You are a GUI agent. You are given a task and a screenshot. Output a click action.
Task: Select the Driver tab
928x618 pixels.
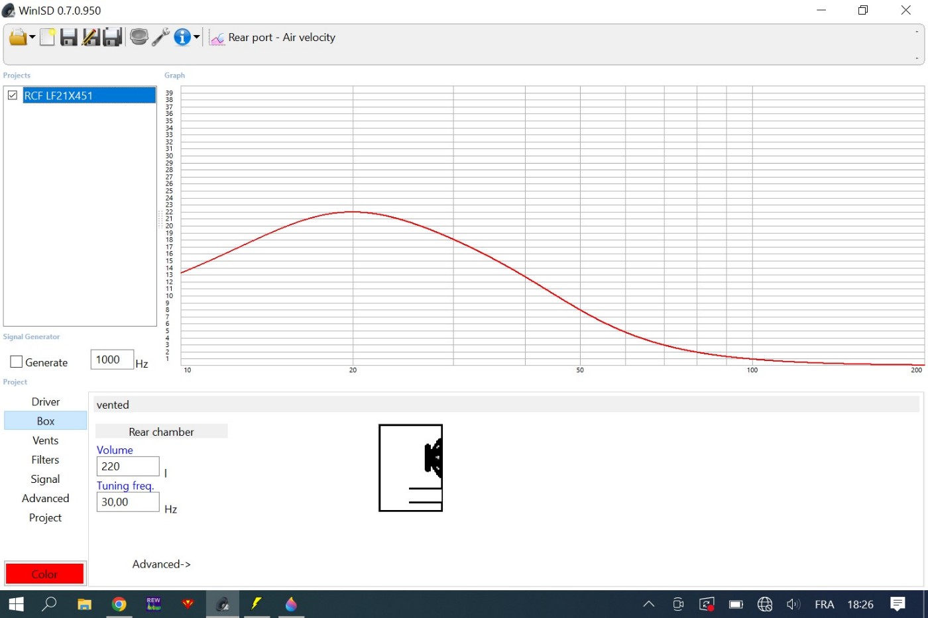[45, 402]
